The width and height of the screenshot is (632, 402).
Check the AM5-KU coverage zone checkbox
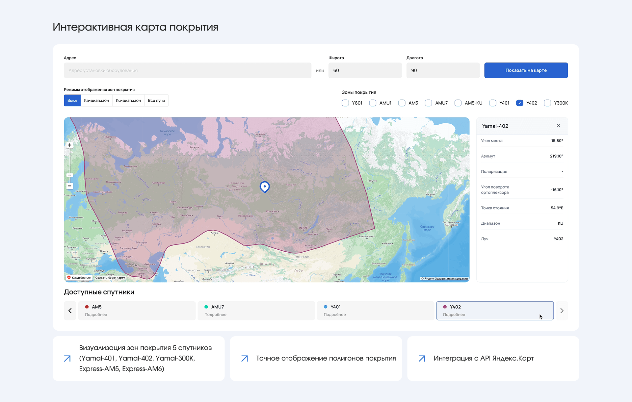pos(458,103)
